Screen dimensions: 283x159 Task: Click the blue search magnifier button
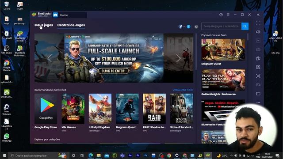245,26
